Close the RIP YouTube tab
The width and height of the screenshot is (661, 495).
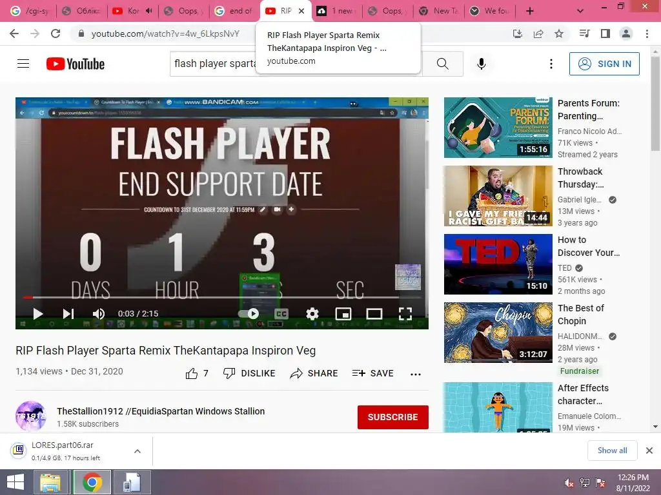301,11
